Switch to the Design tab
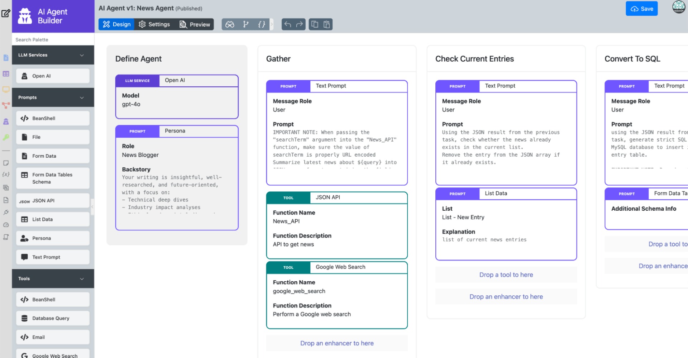 pos(117,24)
